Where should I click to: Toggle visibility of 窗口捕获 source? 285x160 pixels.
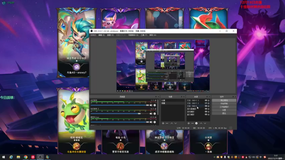click(206, 114)
